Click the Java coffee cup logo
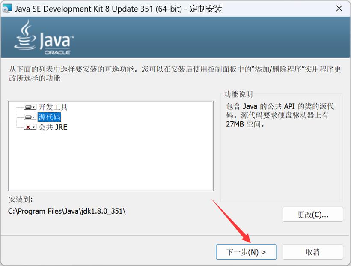The image size is (351, 266). 25,35
